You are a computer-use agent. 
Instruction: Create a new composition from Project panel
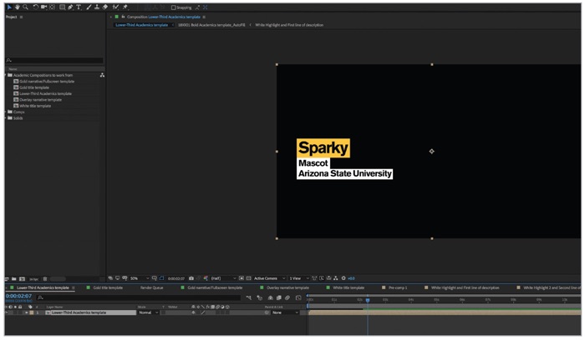click(x=22, y=278)
